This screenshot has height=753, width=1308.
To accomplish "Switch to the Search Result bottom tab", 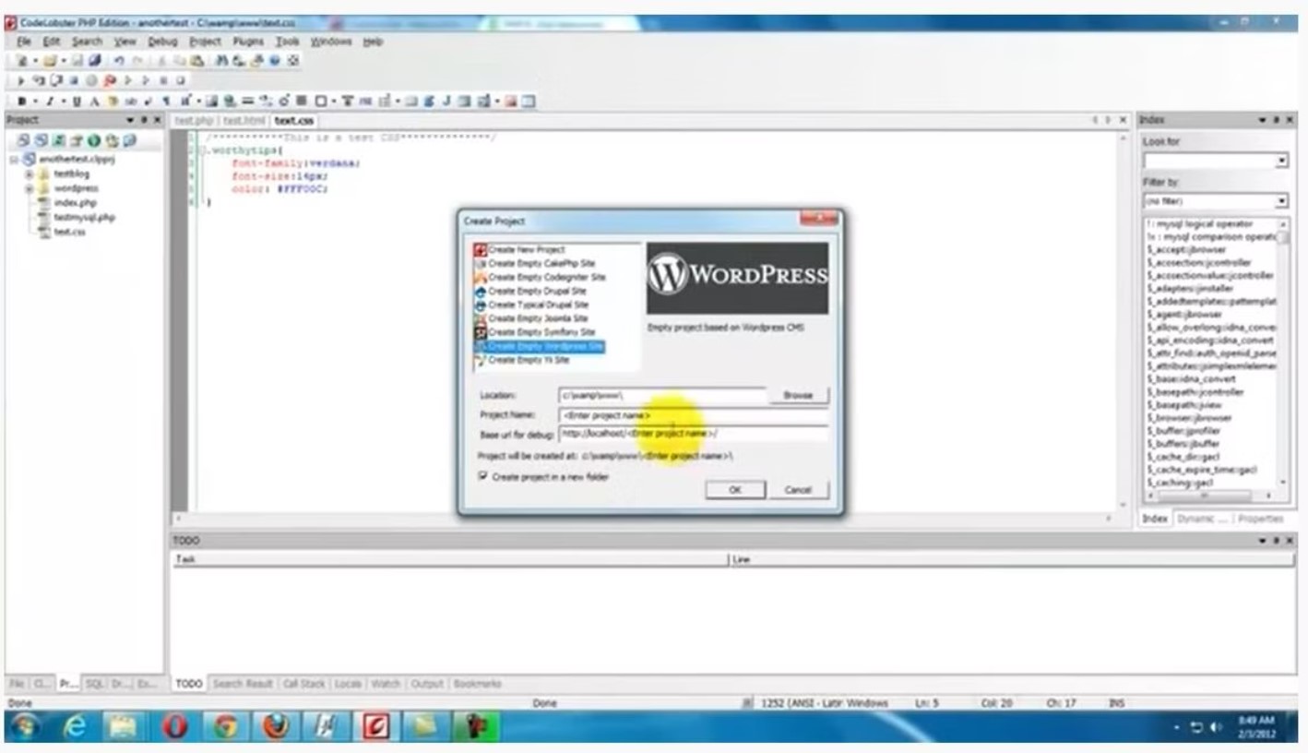I will point(243,684).
